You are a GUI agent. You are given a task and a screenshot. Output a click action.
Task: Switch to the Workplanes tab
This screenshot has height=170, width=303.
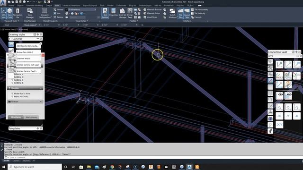31,117
